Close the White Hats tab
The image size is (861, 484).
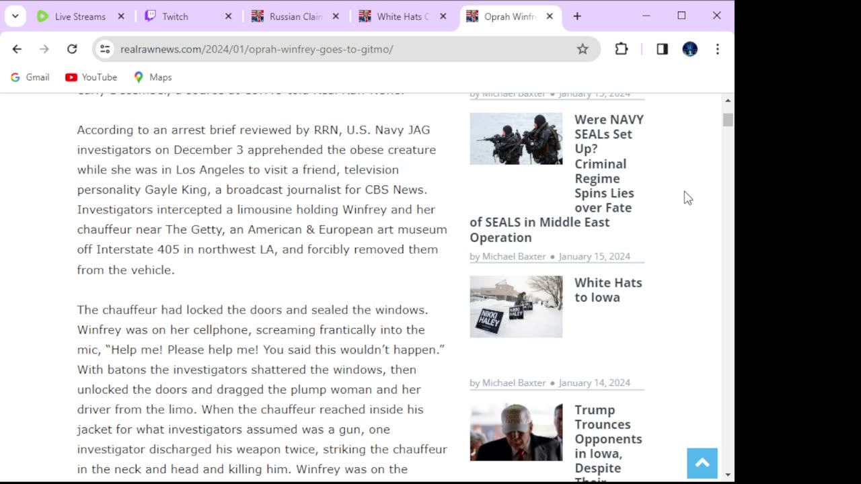click(443, 16)
